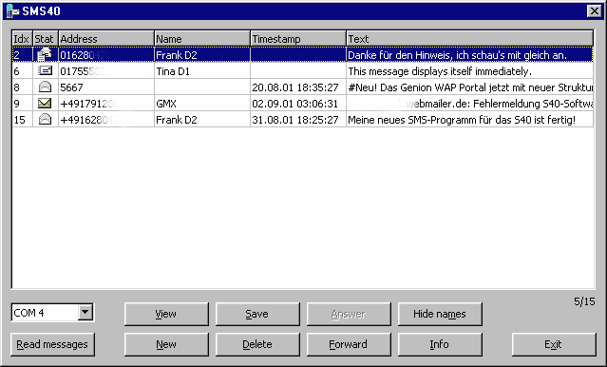The height and width of the screenshot is (367, 607).
Task: Select the name Tina D1
Action: (x=173, y=71)
